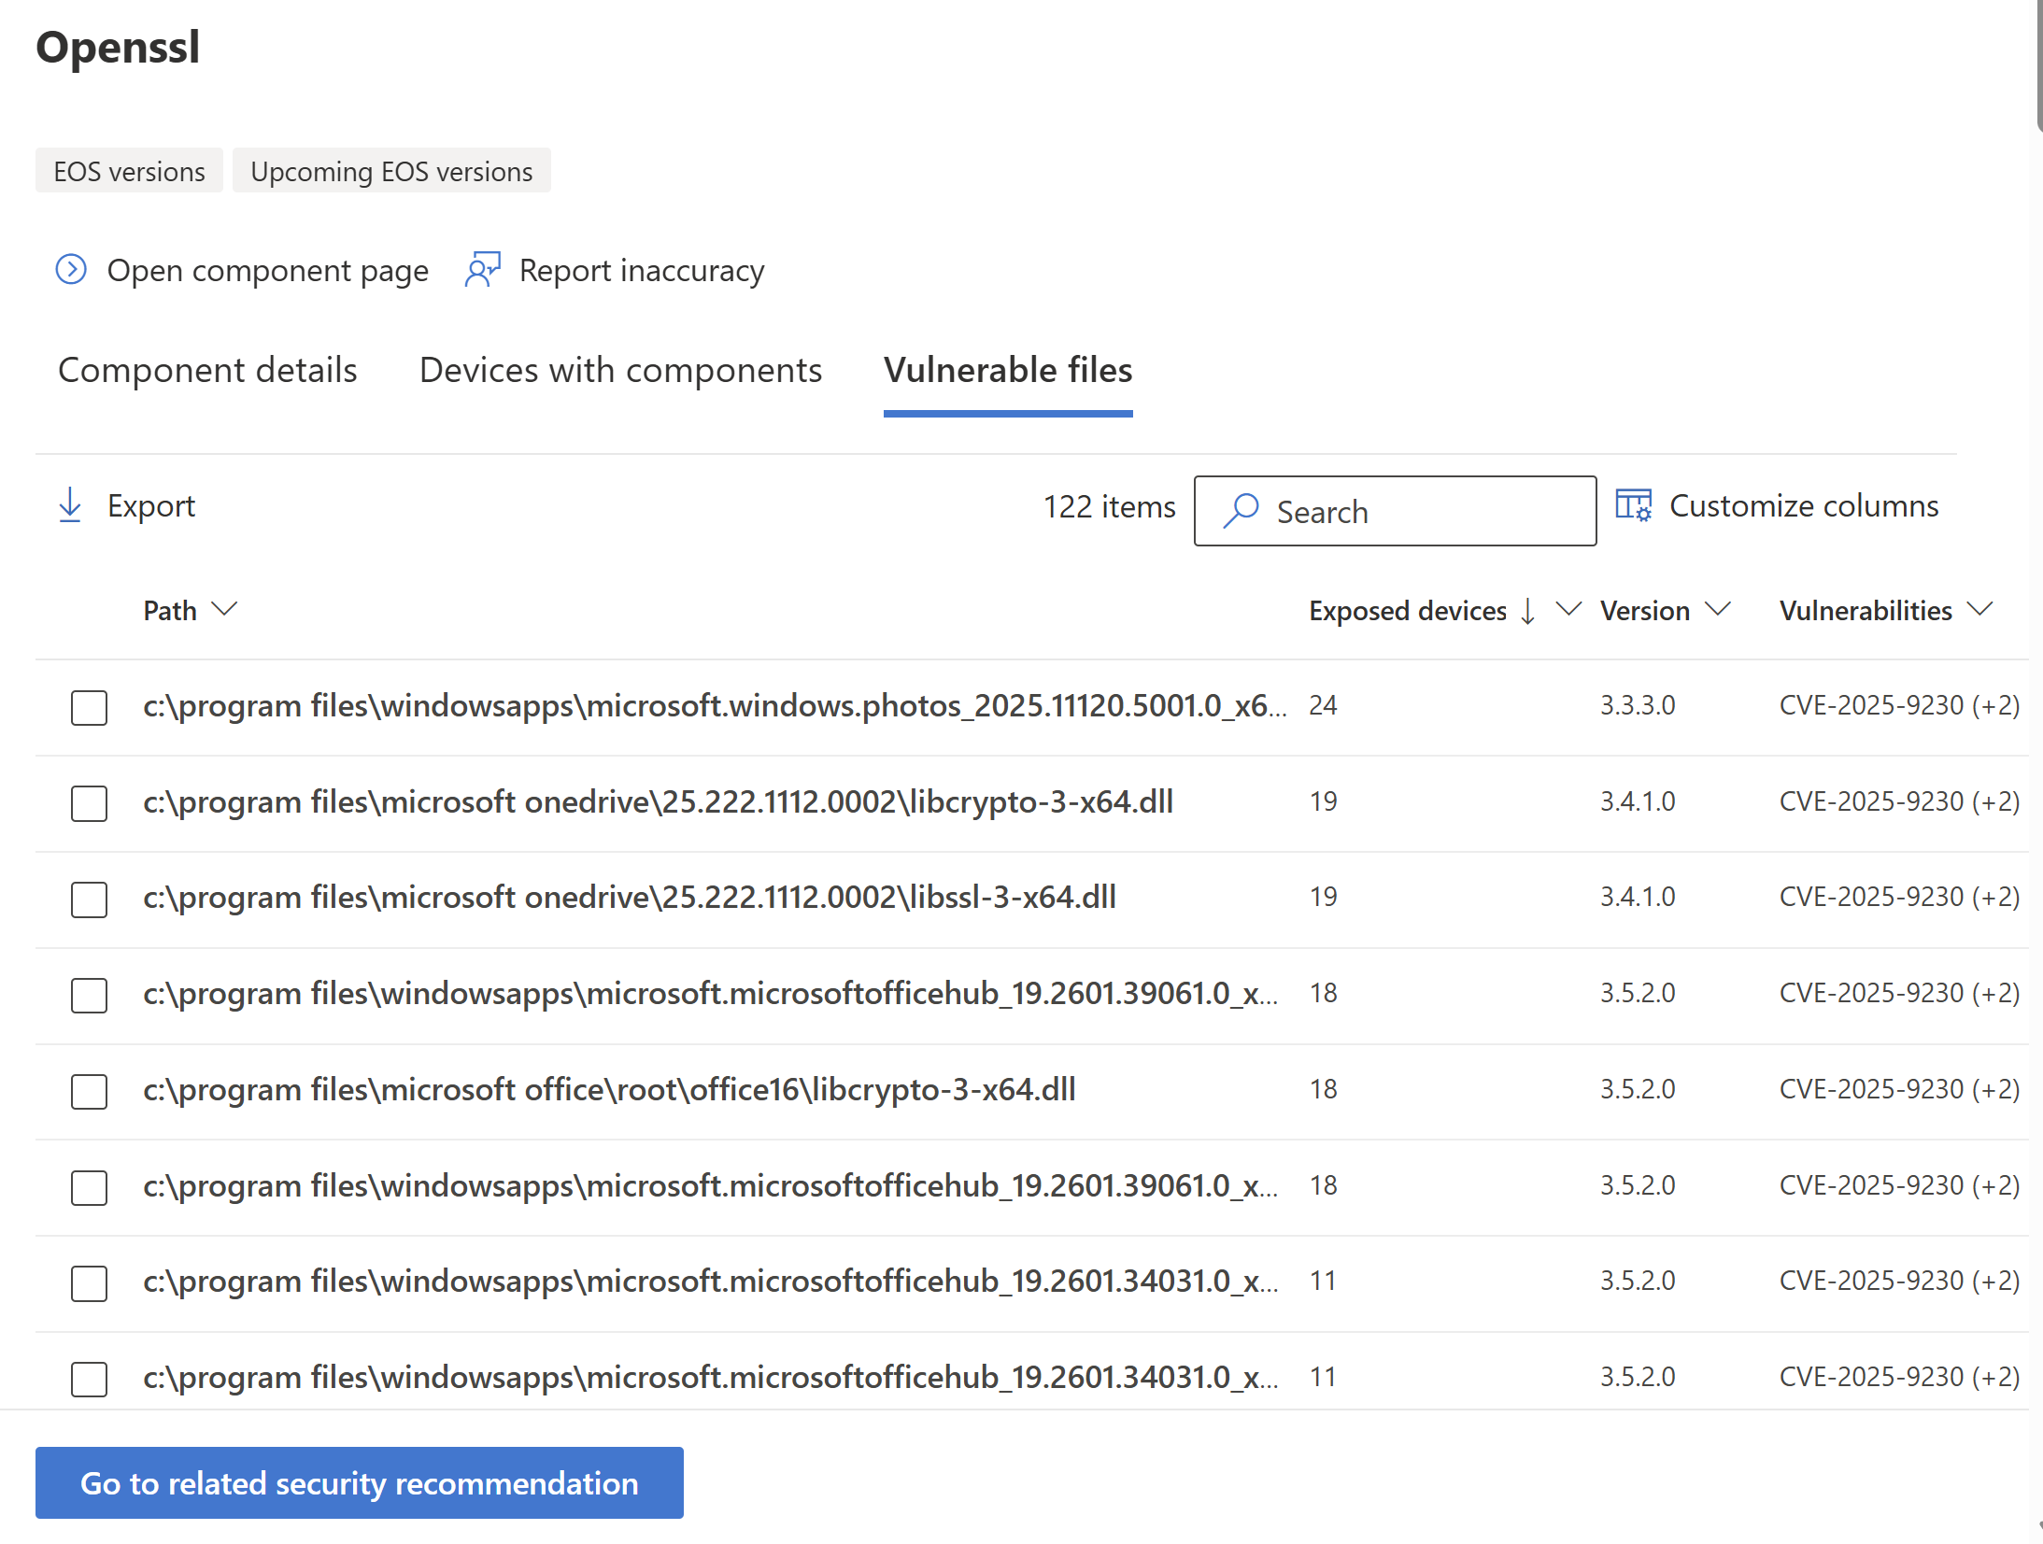Image resolution: width=2043 pixels, height=1544 pixels.
Task: Expand the Version column dropdown
Action: 1719,610
